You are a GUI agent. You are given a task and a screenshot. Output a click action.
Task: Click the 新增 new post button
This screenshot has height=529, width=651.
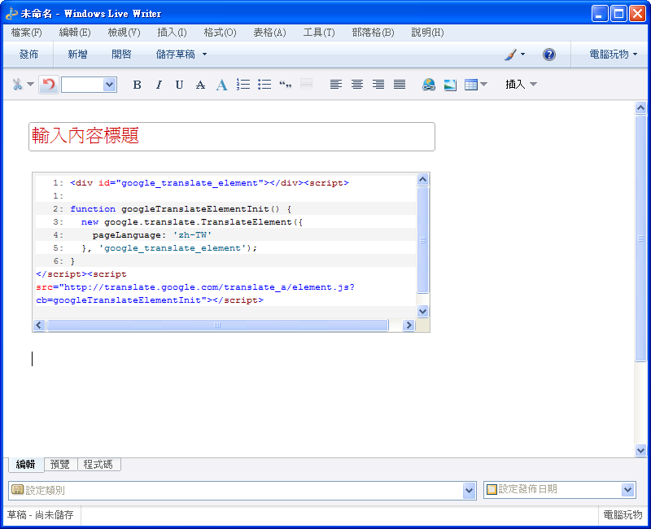pos(77,55)
